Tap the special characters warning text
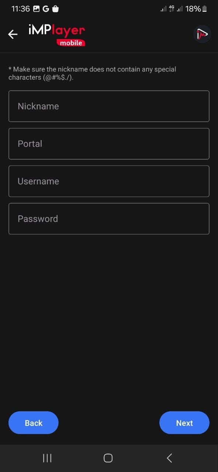 (92, 73)
